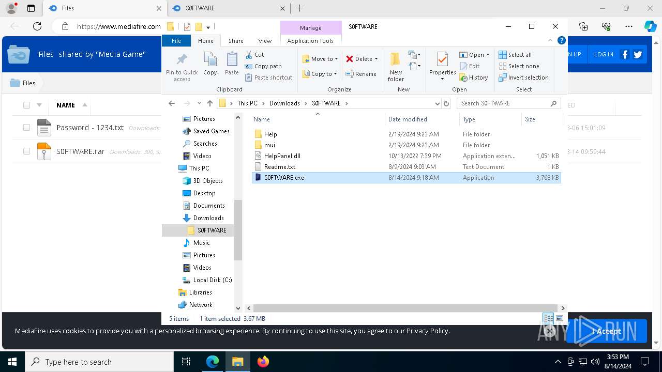Click Copy path in Clipboard group

click(263, 66)
